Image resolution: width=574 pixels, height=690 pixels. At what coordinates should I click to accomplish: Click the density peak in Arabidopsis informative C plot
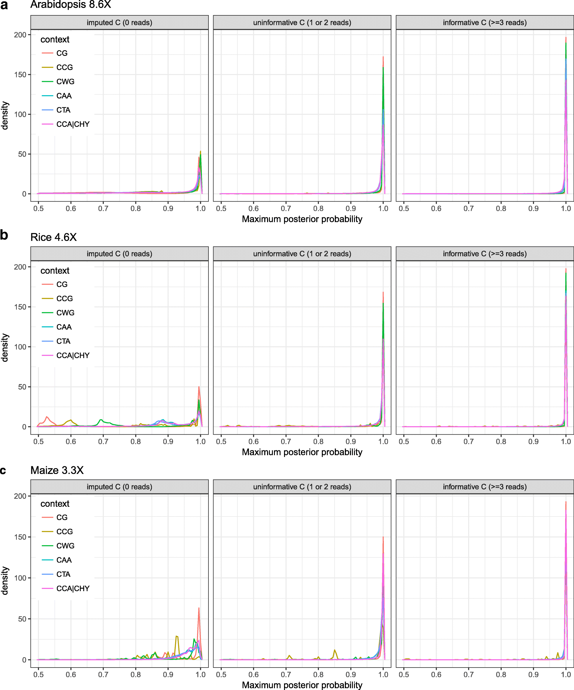click(566, 38)
